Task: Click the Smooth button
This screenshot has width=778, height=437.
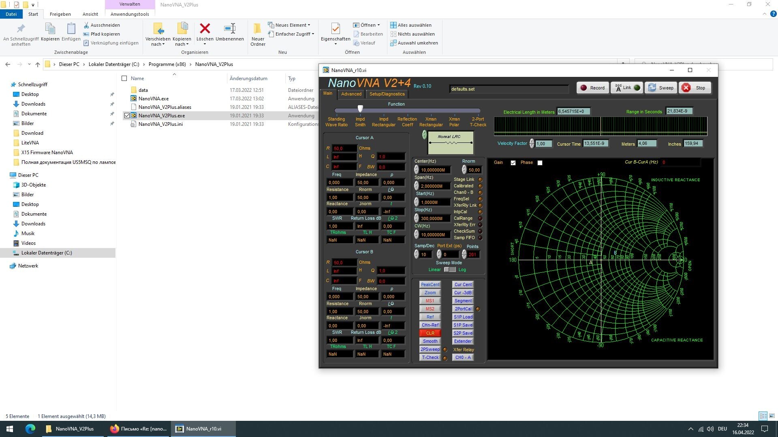Action: [x=430, y=341]
